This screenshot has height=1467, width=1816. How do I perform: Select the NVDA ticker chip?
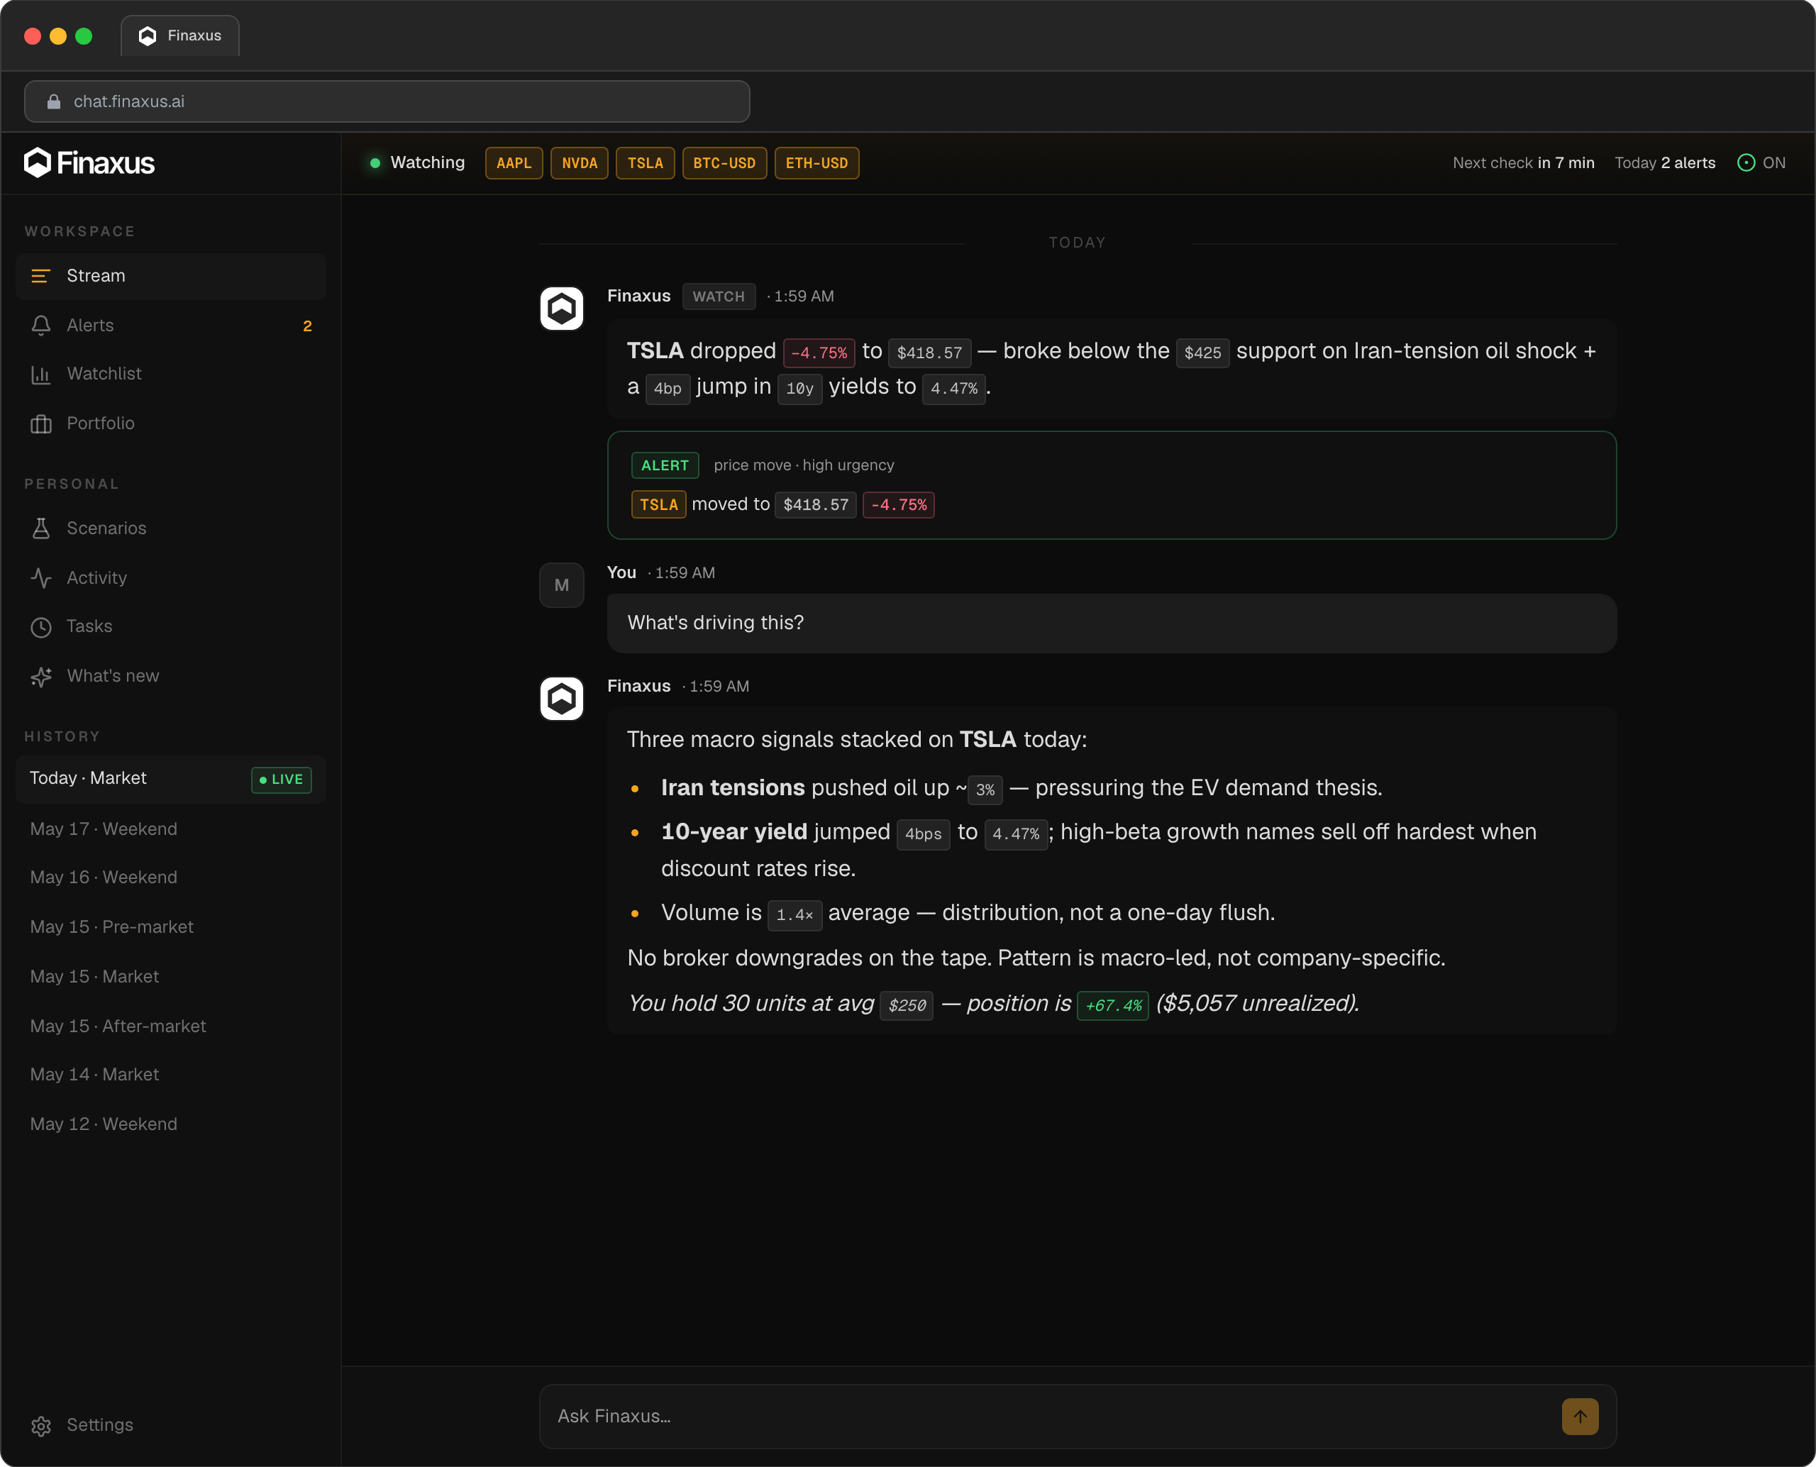pyautogui.click(x=580, y=163)
